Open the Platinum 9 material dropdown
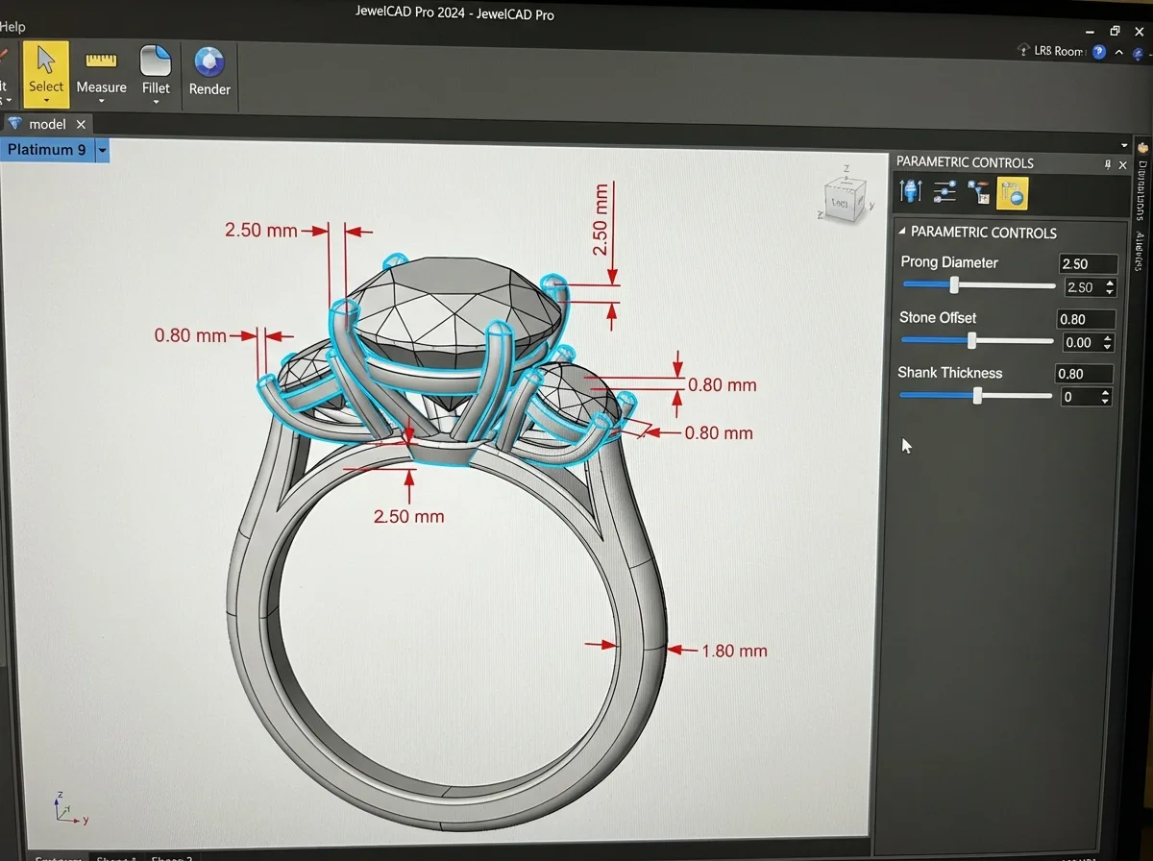1153x861 pixels. (102, 150)
